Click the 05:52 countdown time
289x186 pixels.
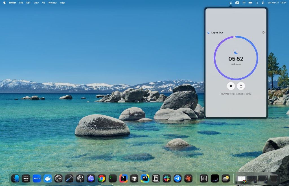[236, 59]
